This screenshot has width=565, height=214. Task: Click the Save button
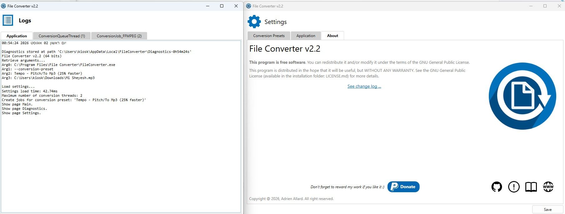click(548, 209)
